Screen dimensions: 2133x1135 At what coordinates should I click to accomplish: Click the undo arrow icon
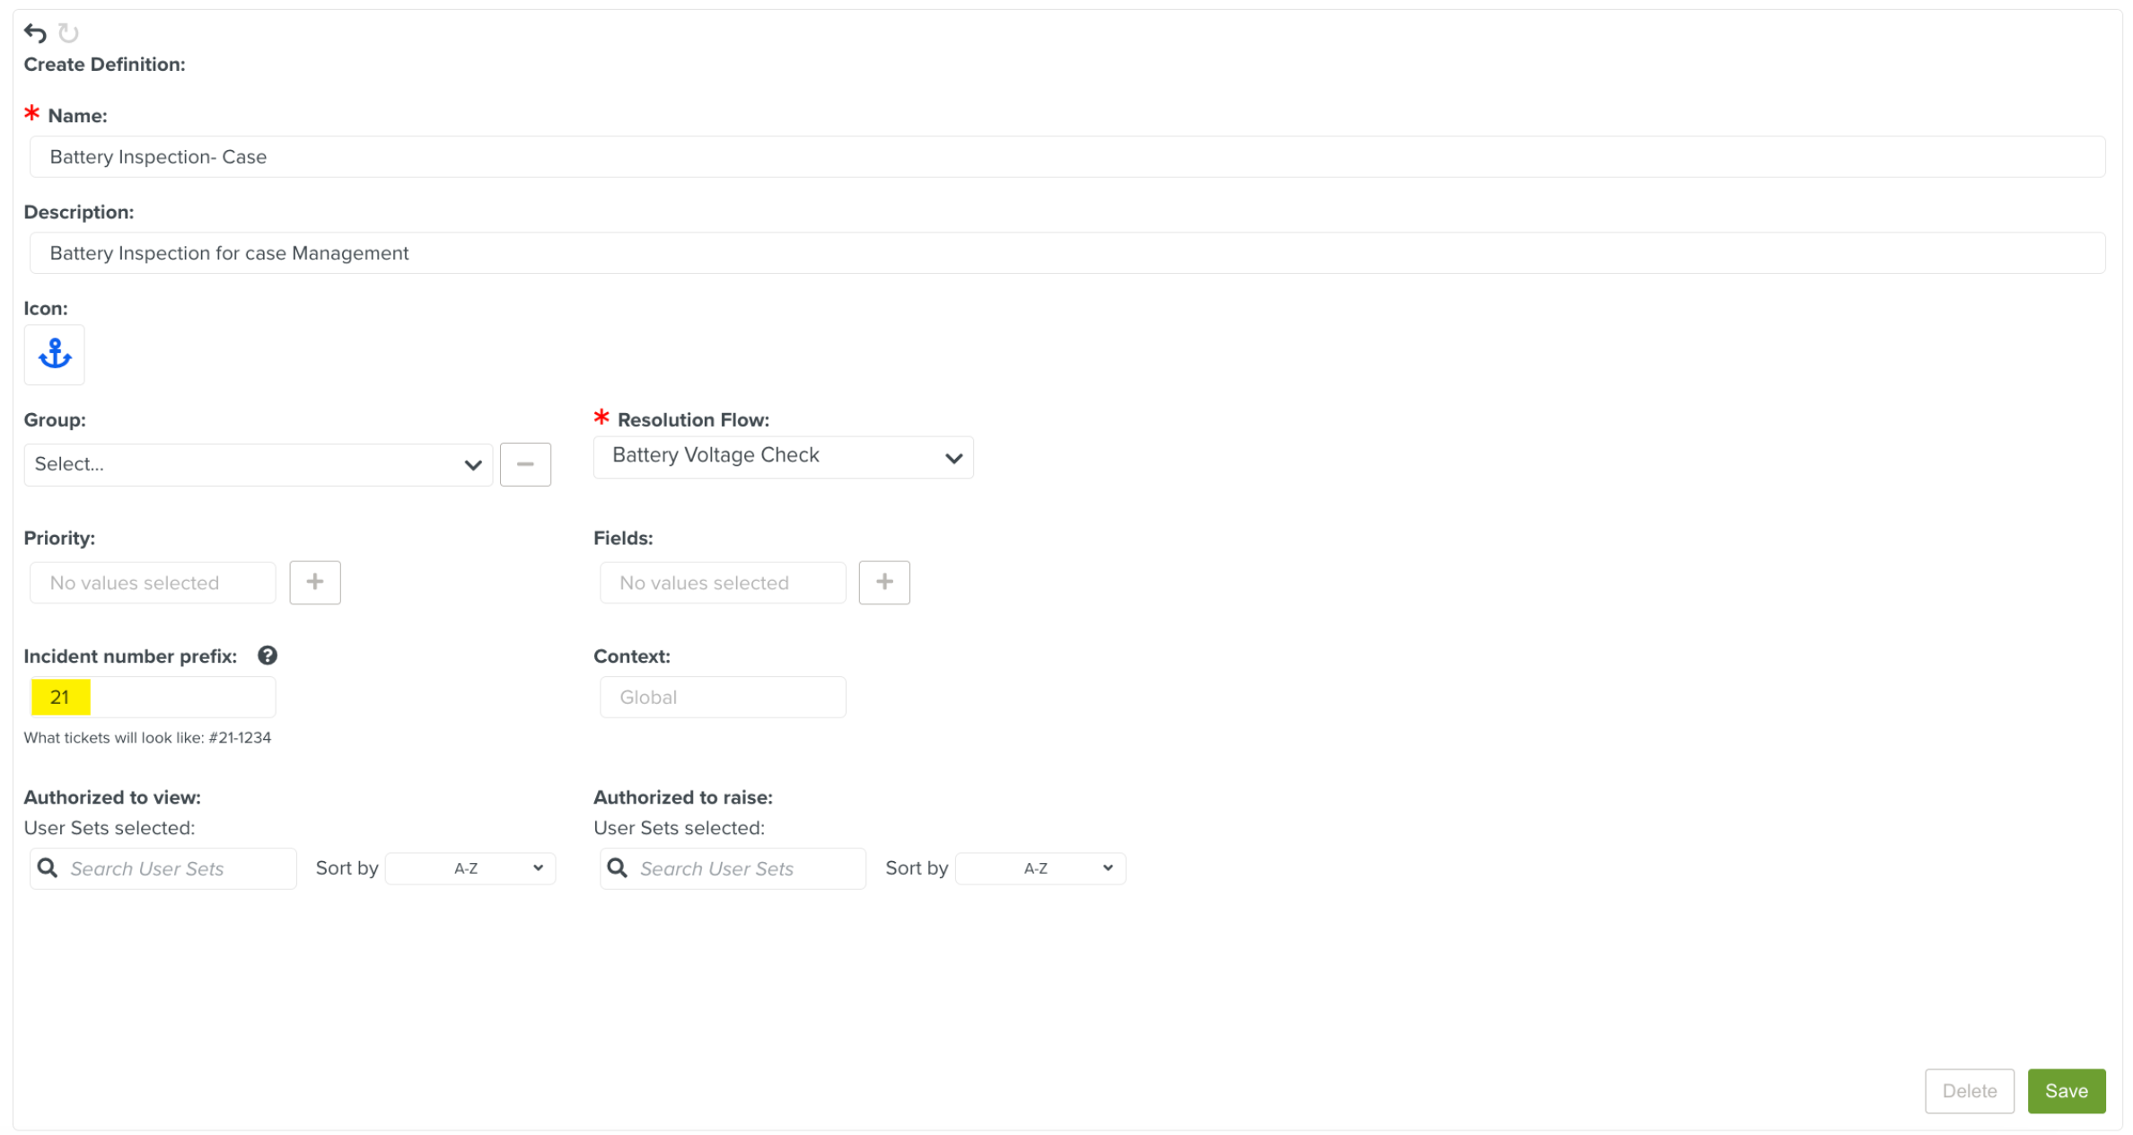(35, 33)
